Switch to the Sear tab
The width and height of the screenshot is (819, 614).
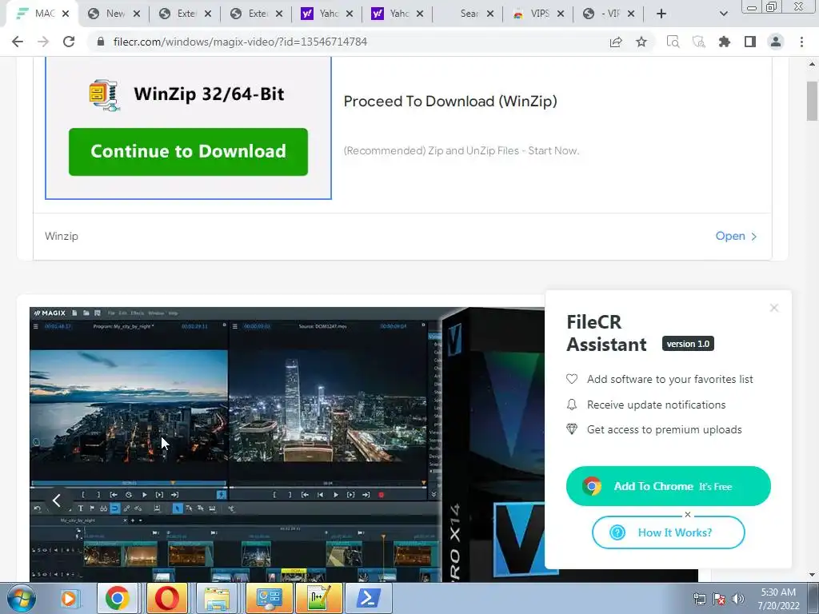pos(467,14)
